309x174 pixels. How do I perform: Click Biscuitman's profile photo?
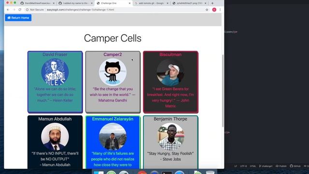click(170, 72)
